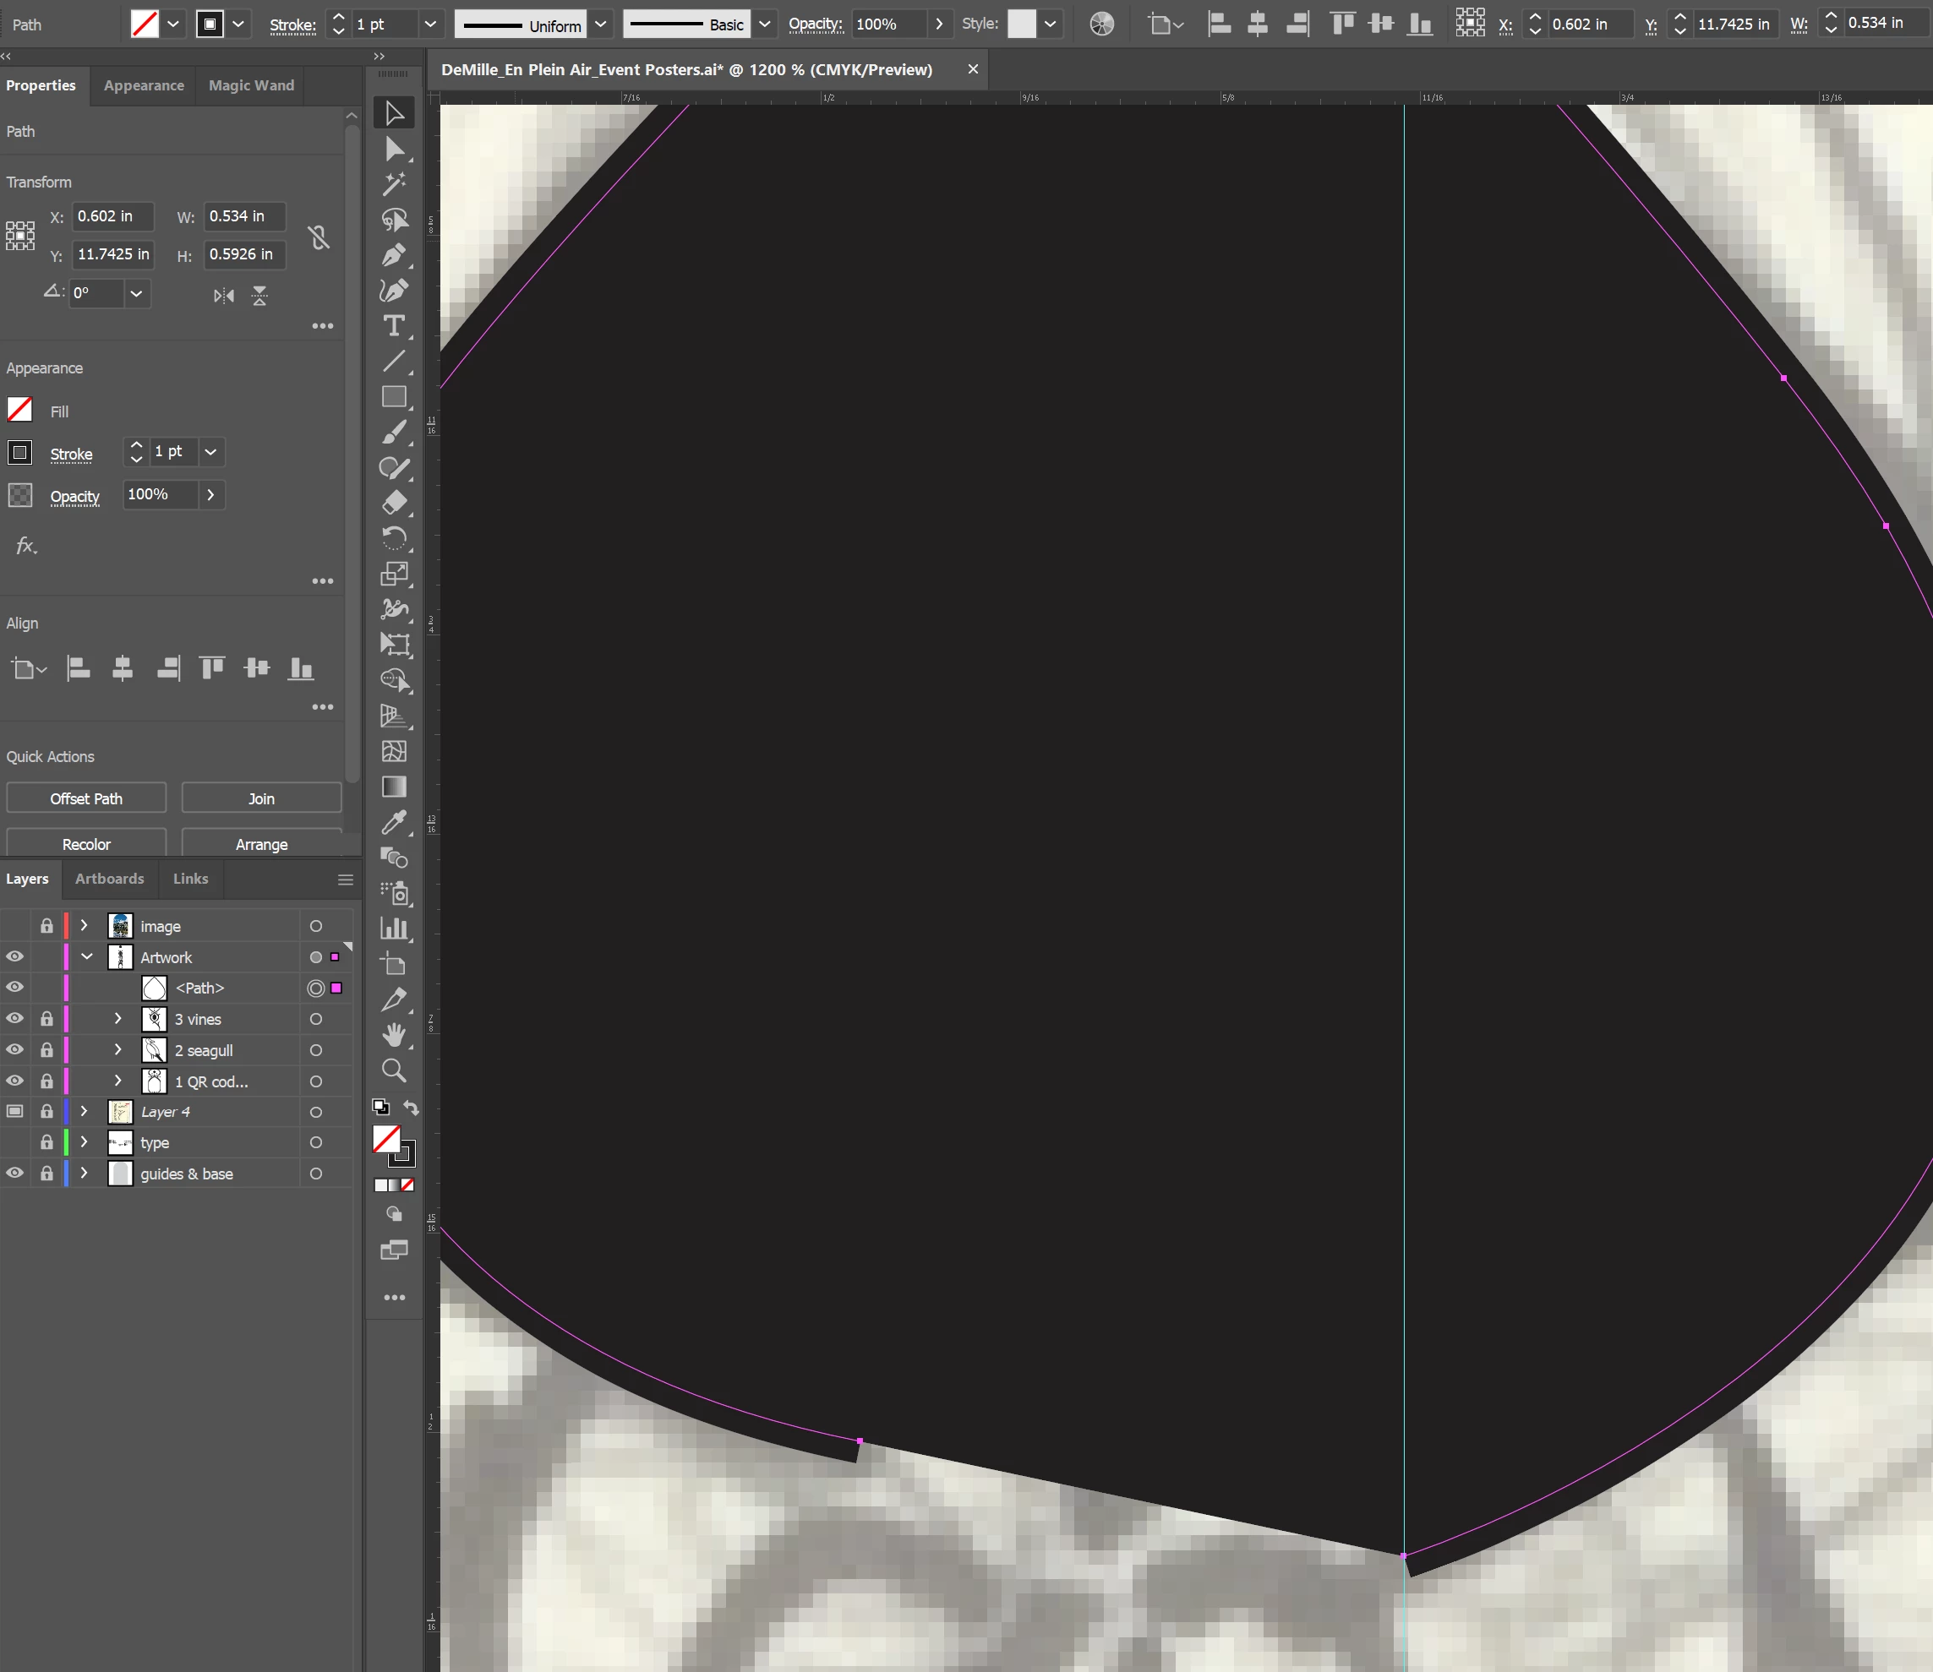1933x1672 pixels.
Task: Click Recolor Artwork icon in control bar
Action: click(1101, 25)
